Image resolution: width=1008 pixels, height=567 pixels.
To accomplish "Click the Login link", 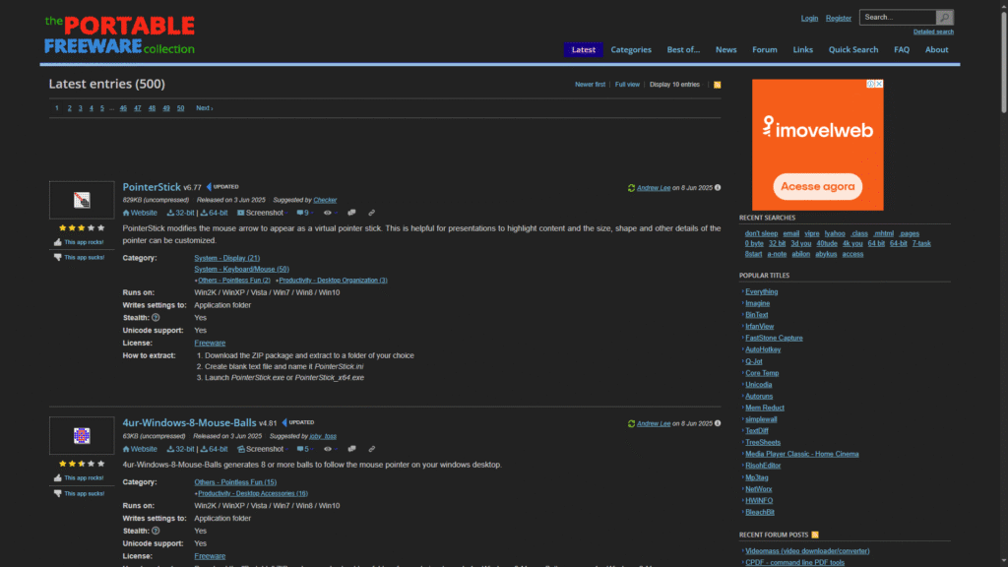I will point(809,18).
